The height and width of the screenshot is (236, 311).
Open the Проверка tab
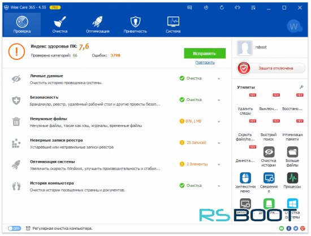click(22, 24)
